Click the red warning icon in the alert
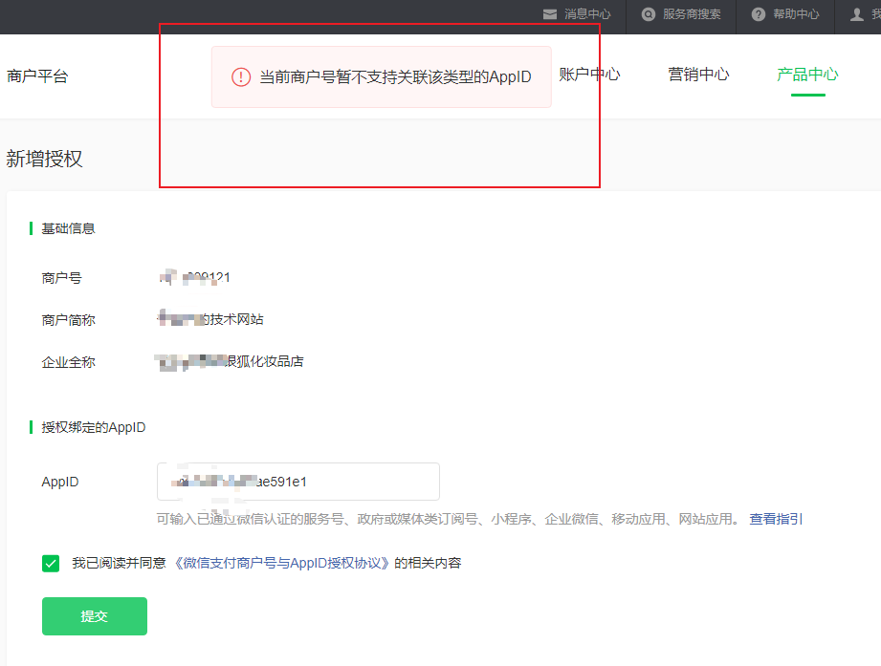The image size is (881, 666). 241,76
